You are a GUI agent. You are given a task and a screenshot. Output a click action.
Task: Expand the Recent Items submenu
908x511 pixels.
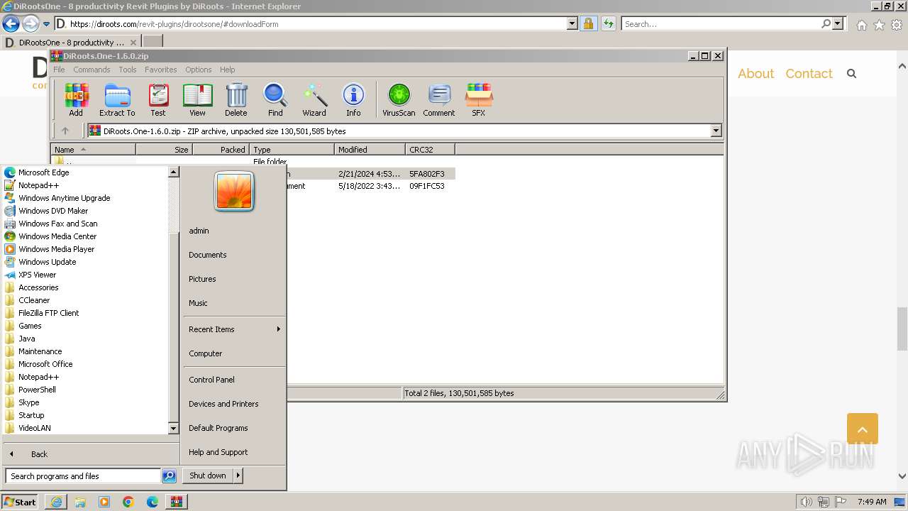[x=279, y=329]
